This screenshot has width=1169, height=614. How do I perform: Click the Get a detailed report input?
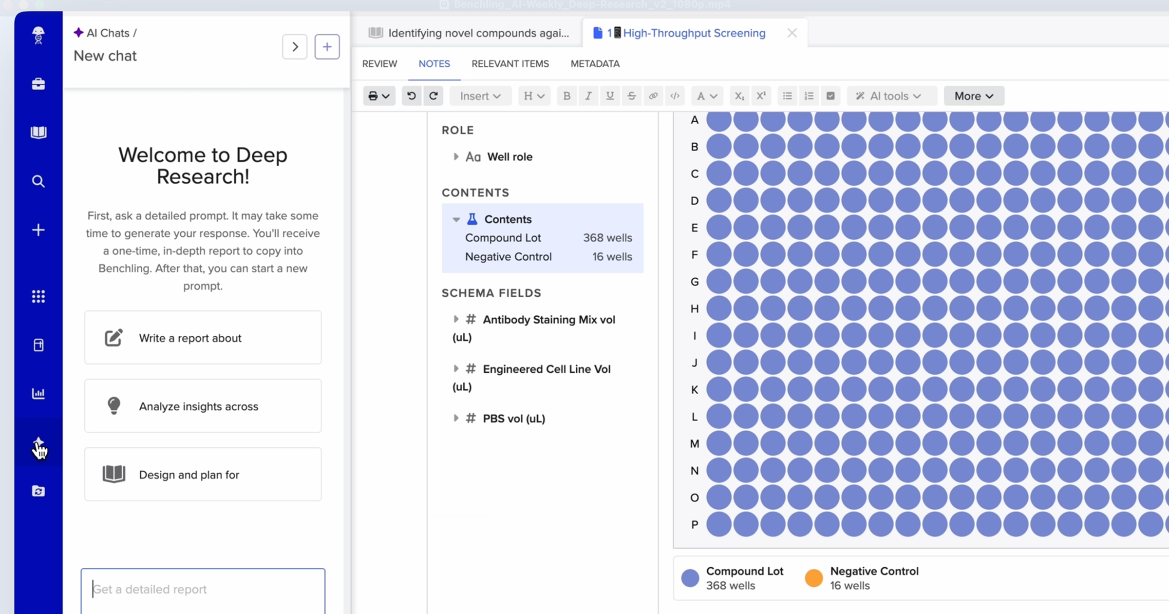[x=203, y=590]
